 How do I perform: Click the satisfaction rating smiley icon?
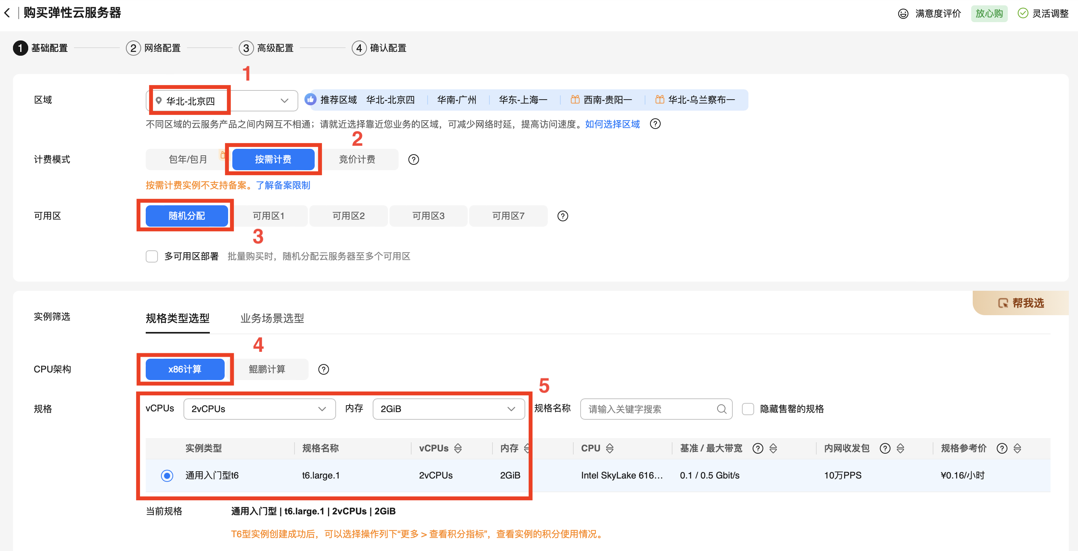pyautogui.click(x=903, y=14)
